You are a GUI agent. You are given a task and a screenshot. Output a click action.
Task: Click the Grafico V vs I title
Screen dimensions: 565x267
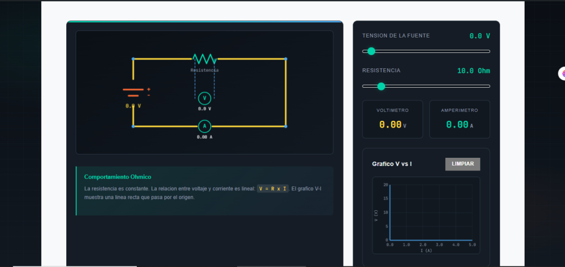392,164
